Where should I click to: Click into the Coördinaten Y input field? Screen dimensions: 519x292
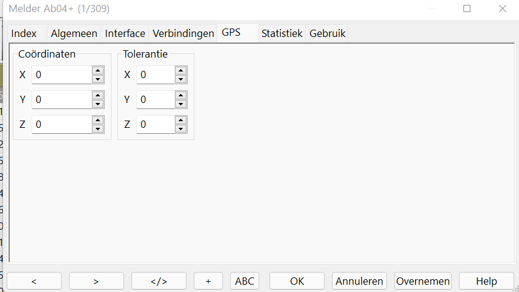click(61, 99)
